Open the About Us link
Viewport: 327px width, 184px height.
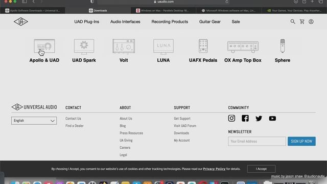pyautogui.click(x=126, y=119)
